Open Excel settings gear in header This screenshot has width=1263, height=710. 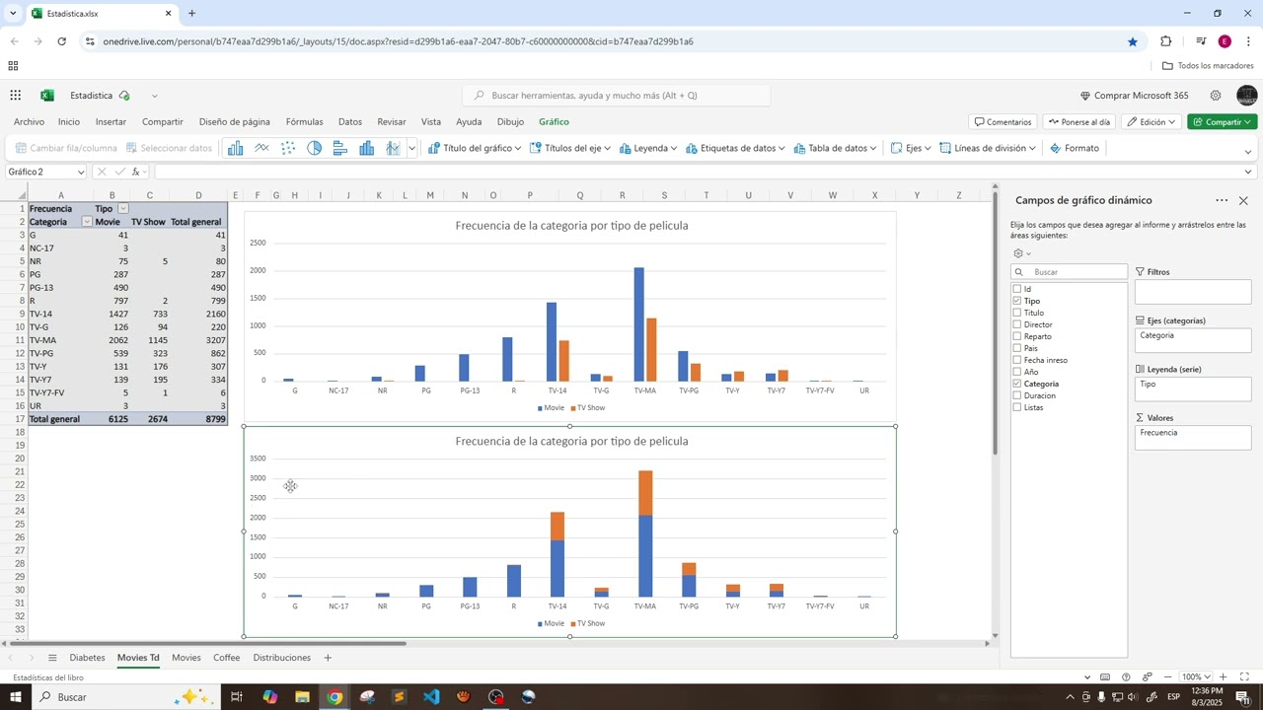[x=1216, y=96]
